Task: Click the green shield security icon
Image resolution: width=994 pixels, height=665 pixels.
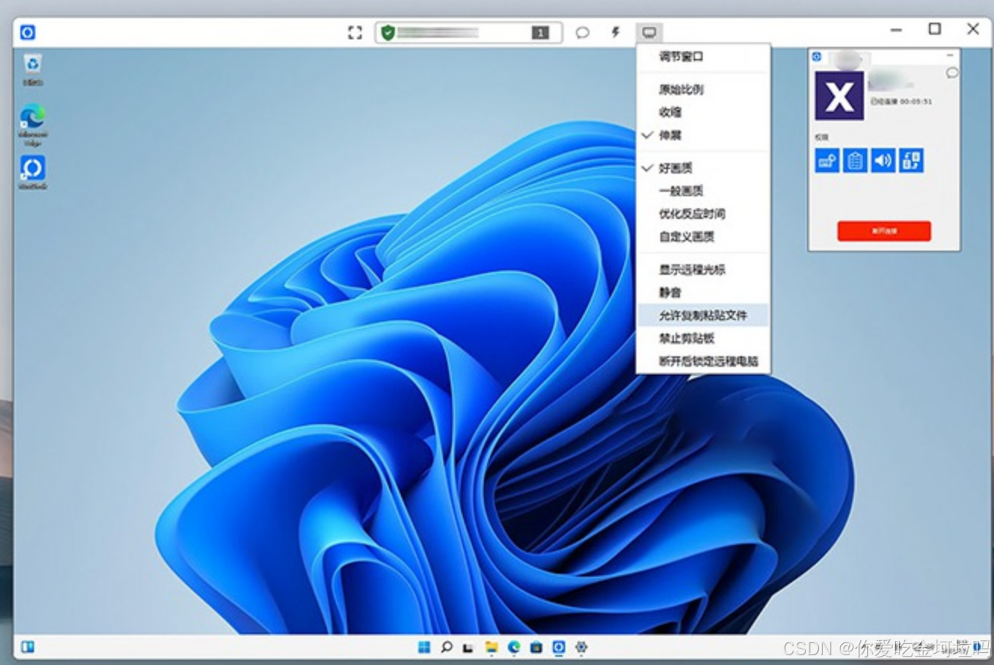Action: click(388, 32)
